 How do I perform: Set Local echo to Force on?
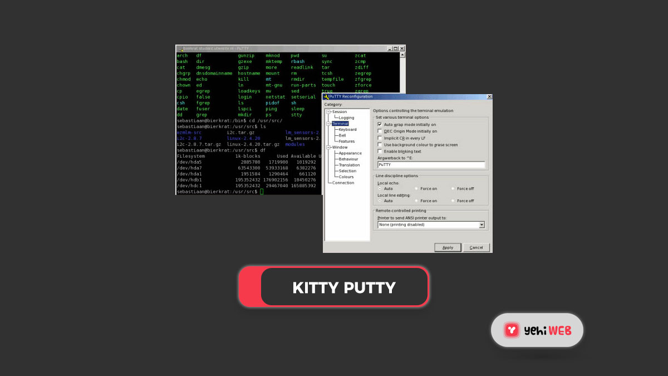pos(416,188)
